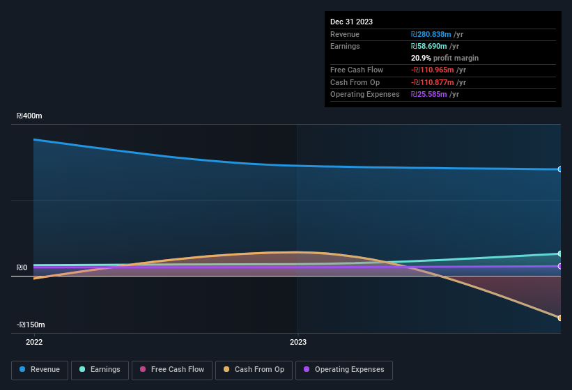Viewport: 572px width, 390px height.
Task: Click the ₪25.585m operating expenses value
Action: [x=428, y=94]
